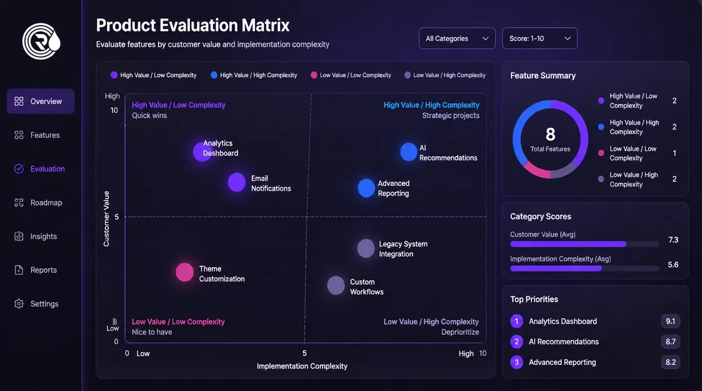Open the Overview menu item

point(41,101)
